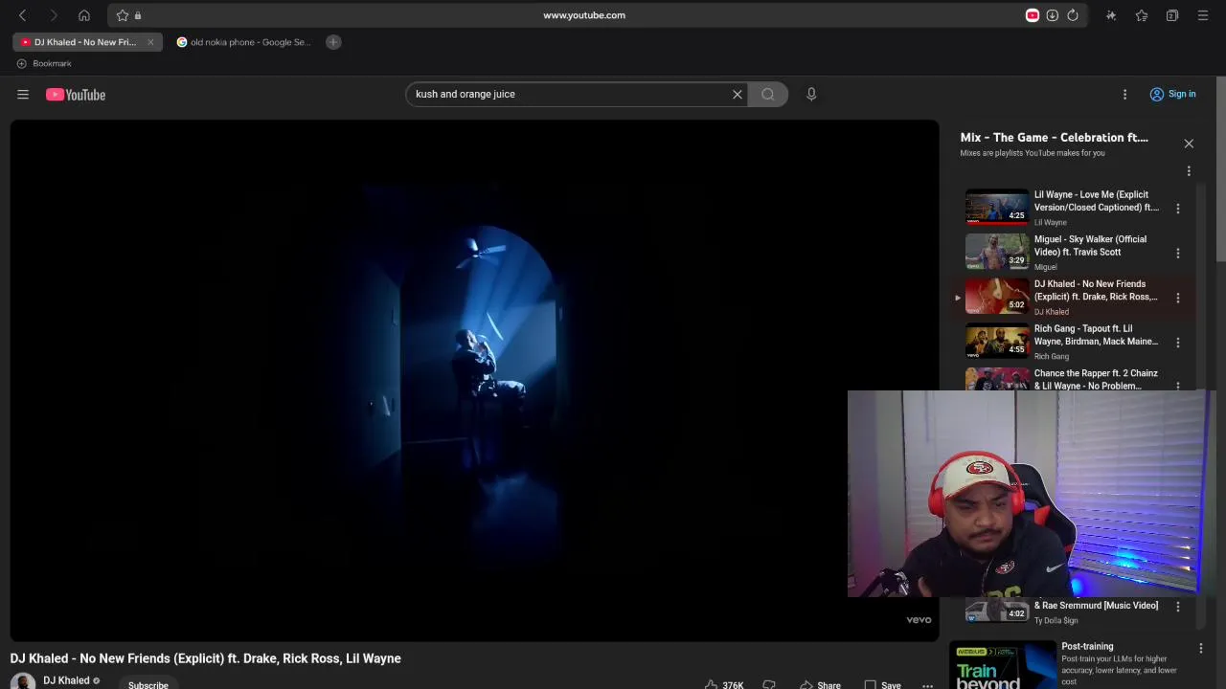This screenshot has height=689, width=1226.
Task: Click the Bookmark add item in bookmarks bar
Action: click(x=44, y=63)
